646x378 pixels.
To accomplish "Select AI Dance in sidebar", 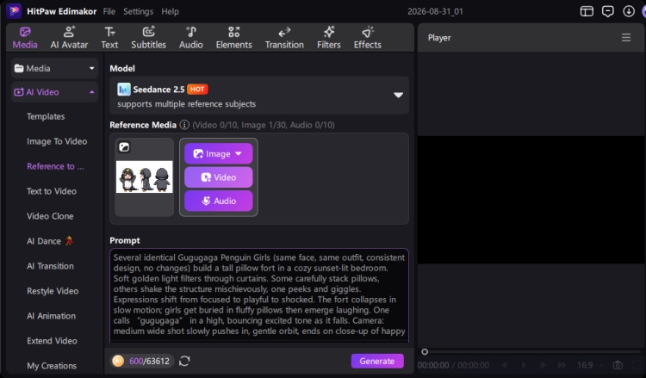I will (x=49, y=241).
